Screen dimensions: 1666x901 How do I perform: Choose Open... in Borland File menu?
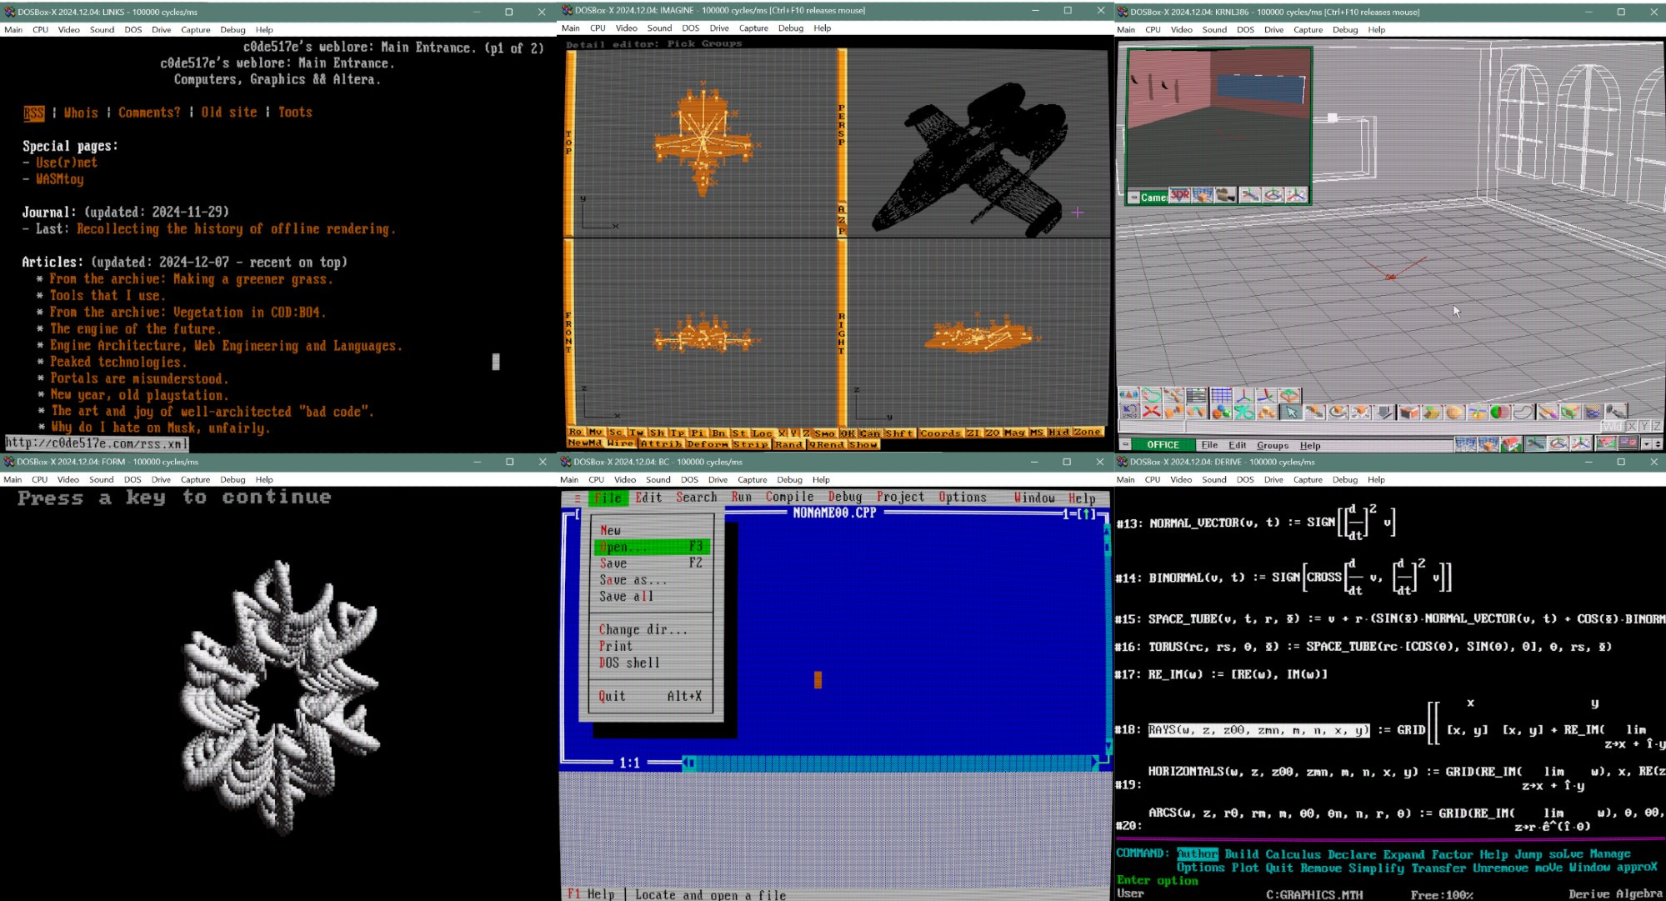click(x=652, y=547)
